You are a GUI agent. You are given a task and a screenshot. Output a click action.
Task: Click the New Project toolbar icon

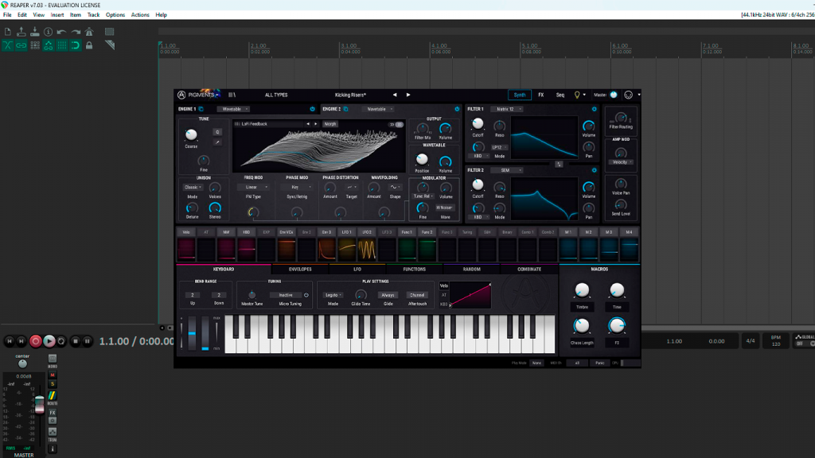coord(8,32)
